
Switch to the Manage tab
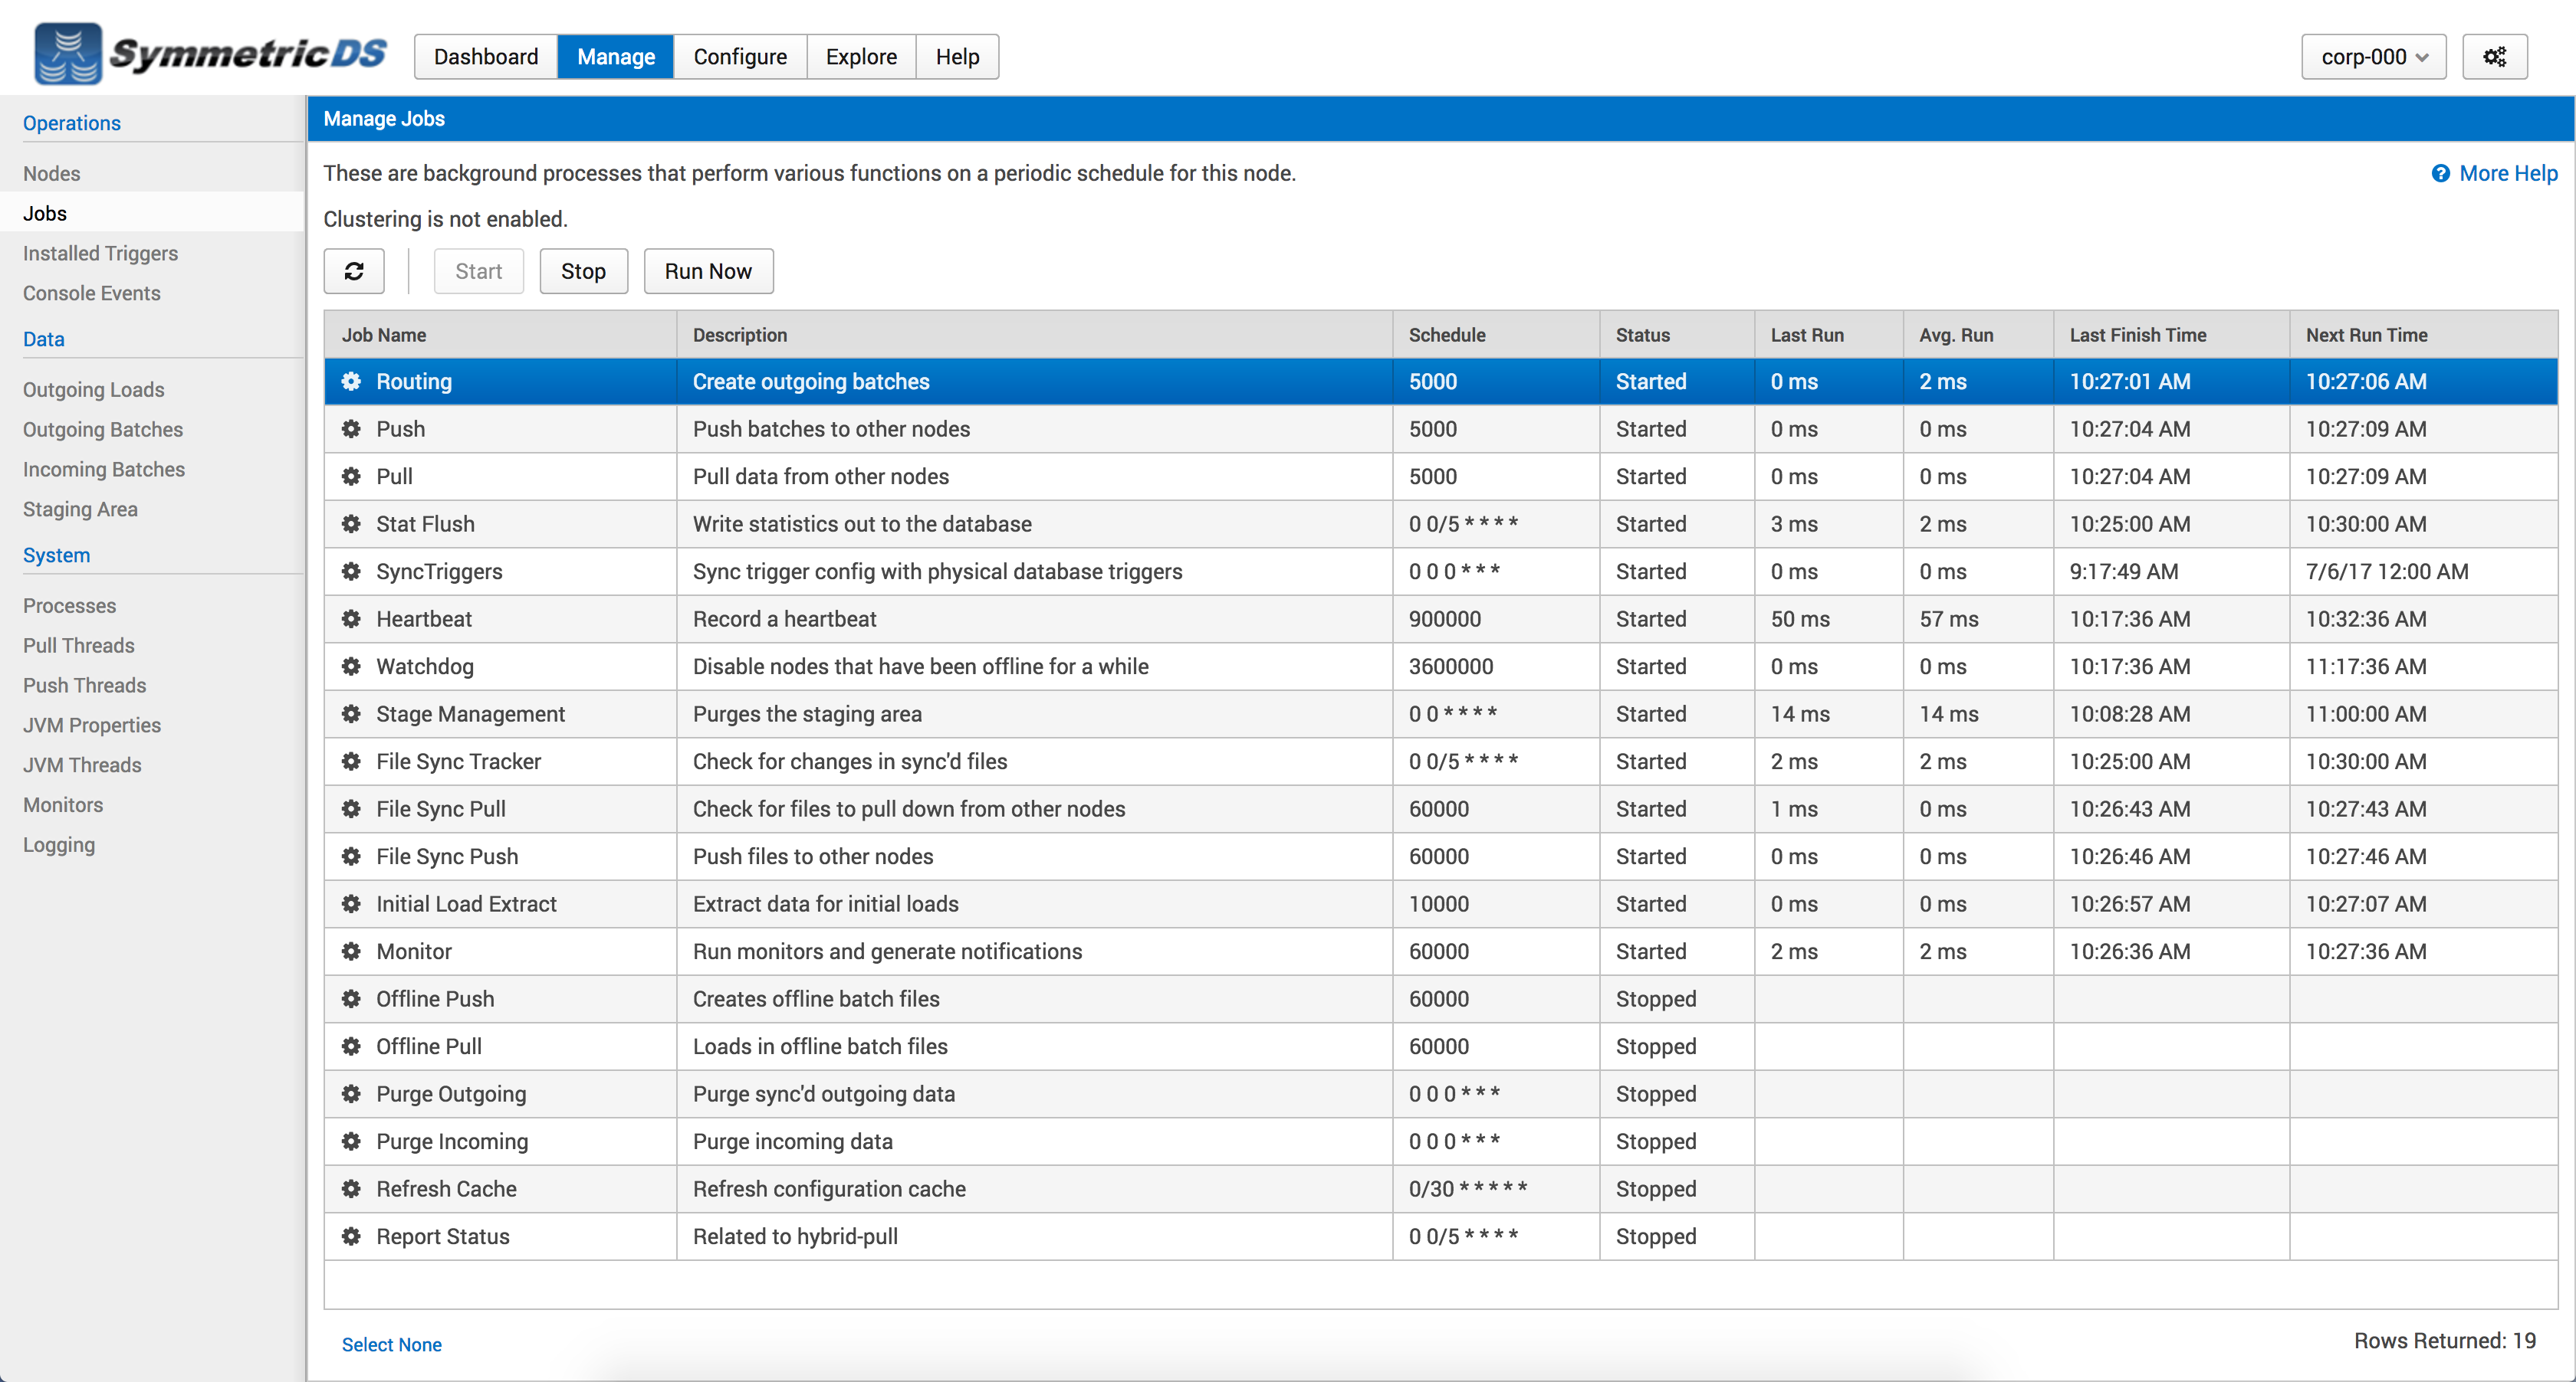pyautogui.click(x=616, y=57)
